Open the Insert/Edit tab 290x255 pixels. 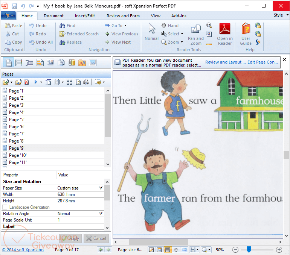(85, 16)
